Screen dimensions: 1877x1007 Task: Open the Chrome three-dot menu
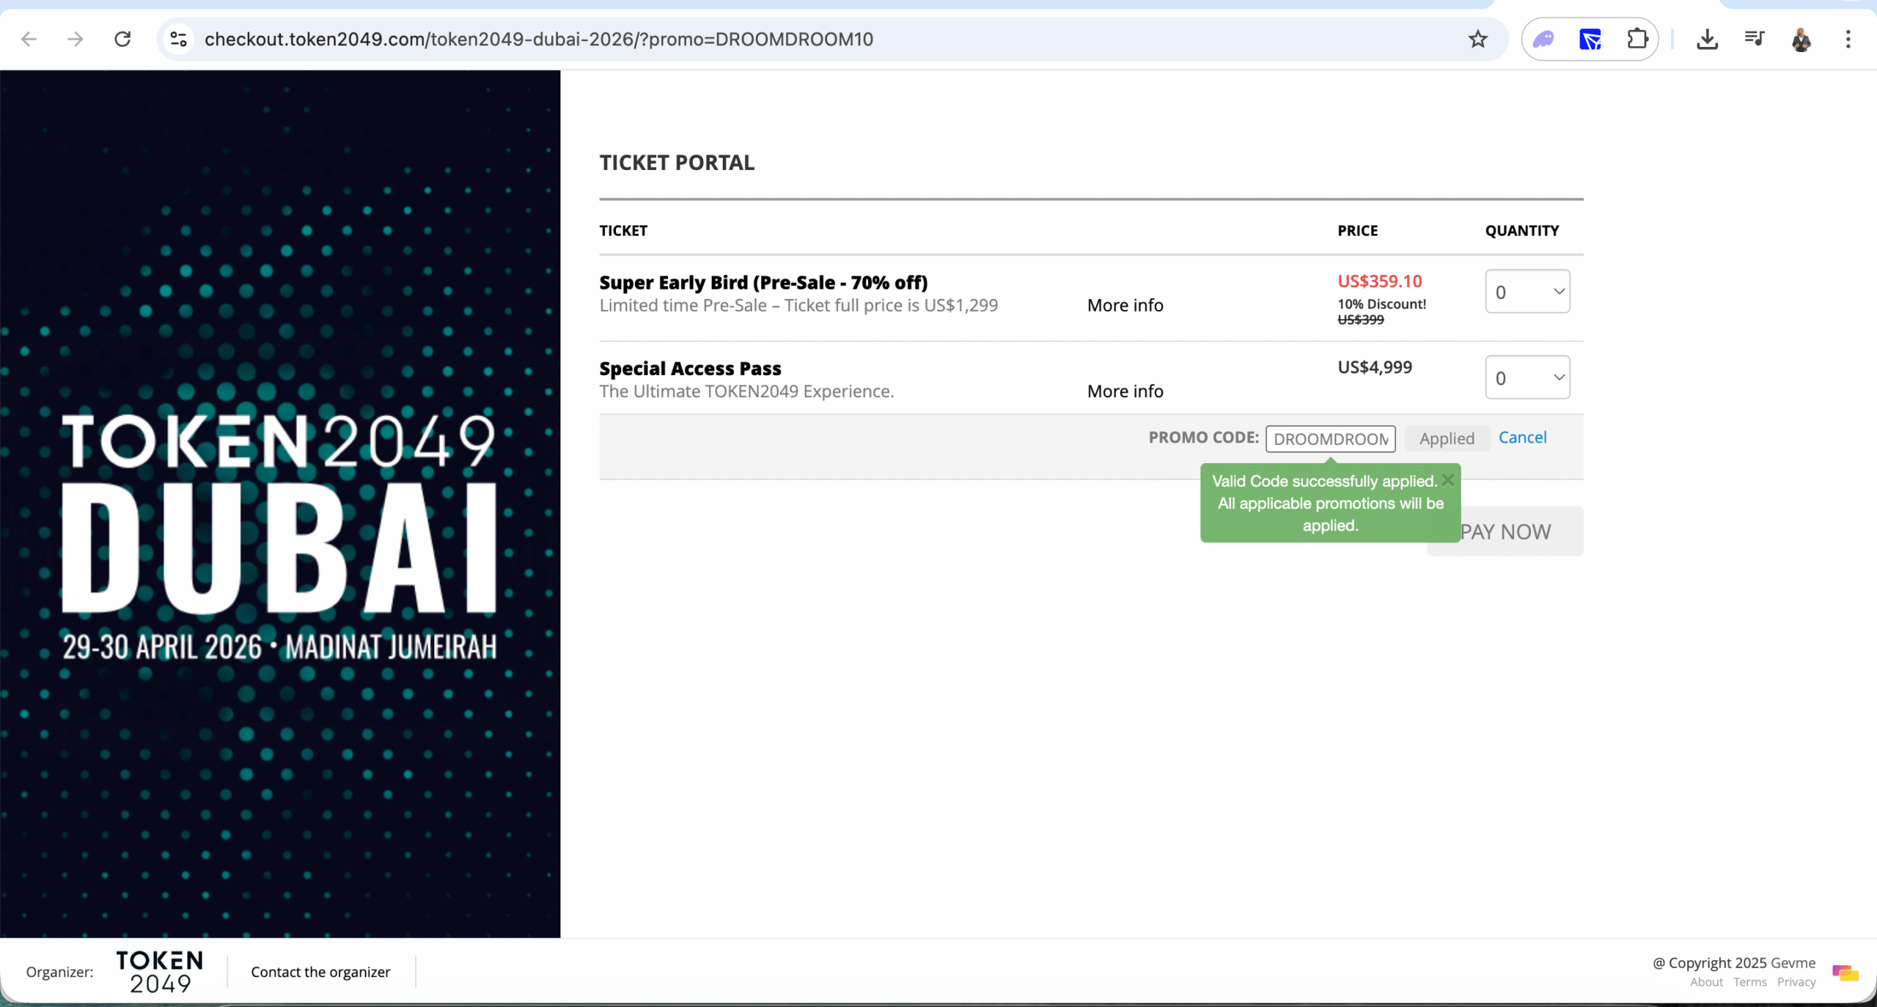coord(1848,39)
